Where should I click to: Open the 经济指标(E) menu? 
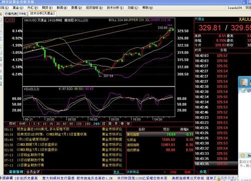coord(94,8)
